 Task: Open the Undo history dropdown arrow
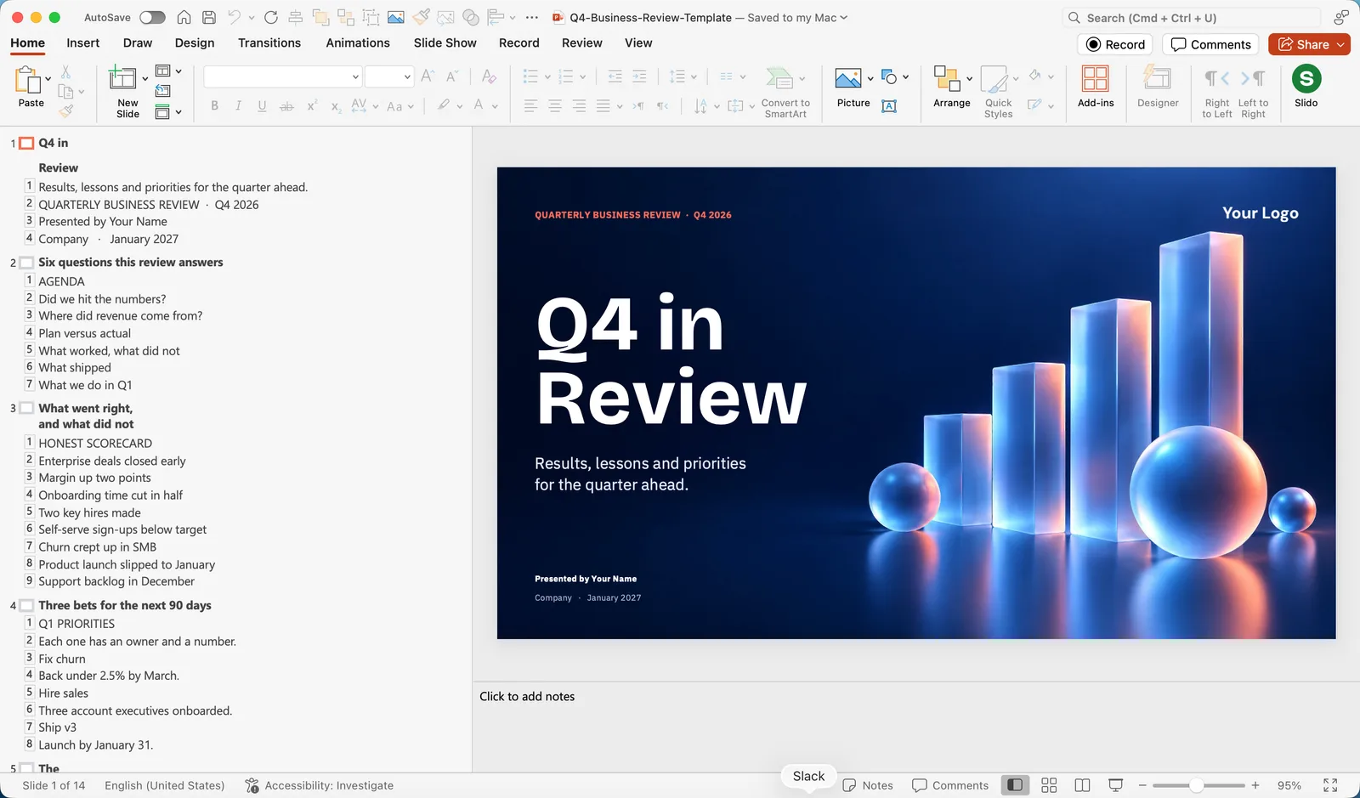click(x=252, y=18)
